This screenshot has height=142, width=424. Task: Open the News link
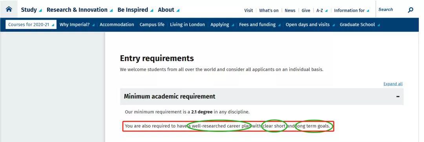click(x=290, y=11)
